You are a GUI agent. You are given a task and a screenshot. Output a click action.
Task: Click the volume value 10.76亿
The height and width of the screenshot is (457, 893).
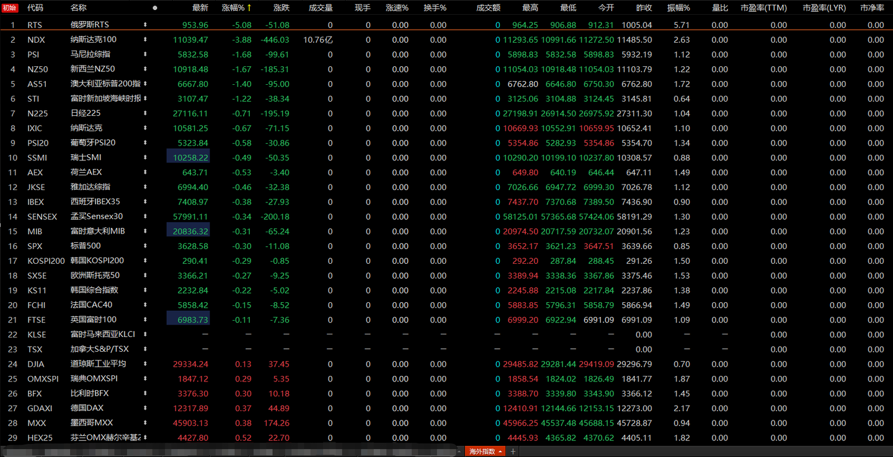(318, 40)
